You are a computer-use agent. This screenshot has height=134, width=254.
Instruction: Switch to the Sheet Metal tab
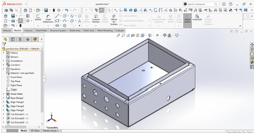pyautogui.click(x=41, y=30)
